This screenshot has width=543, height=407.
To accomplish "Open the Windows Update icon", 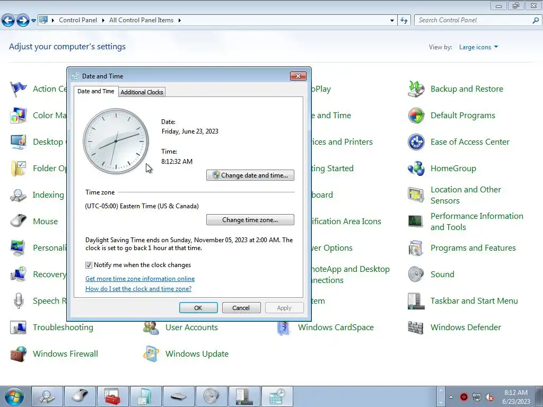I will point(151,353).
